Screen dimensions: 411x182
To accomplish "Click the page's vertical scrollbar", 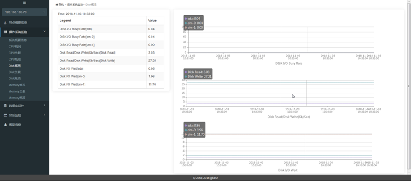I will 409,86.
